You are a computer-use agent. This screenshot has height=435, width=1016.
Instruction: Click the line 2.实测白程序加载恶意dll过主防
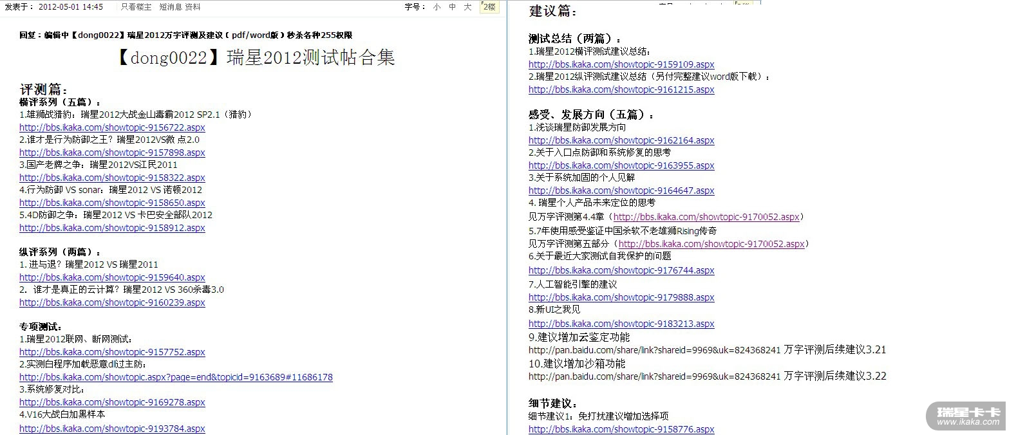[x=82, y=364]
